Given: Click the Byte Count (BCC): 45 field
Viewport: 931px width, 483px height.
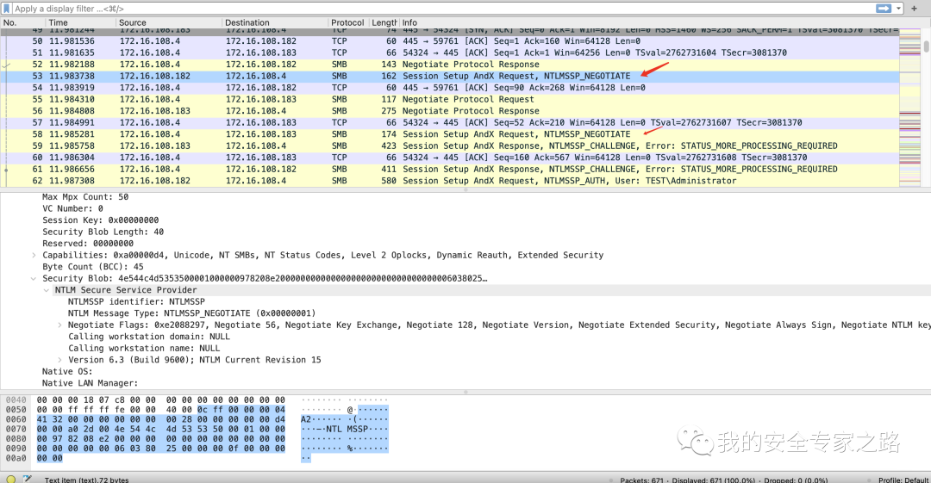Looking at the screenshot, I should [x=92, y=267].
